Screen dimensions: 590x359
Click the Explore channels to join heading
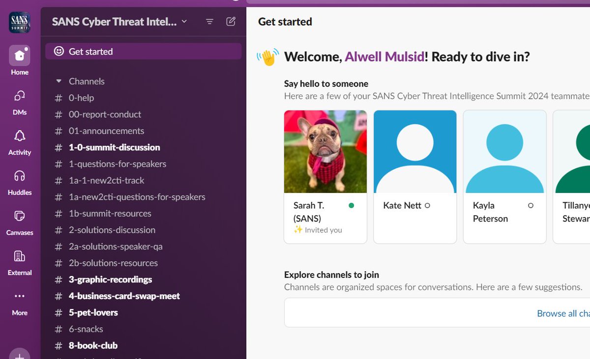(331, 275)
